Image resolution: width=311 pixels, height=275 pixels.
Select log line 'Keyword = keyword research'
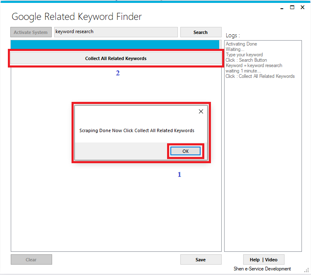point(254,65)
